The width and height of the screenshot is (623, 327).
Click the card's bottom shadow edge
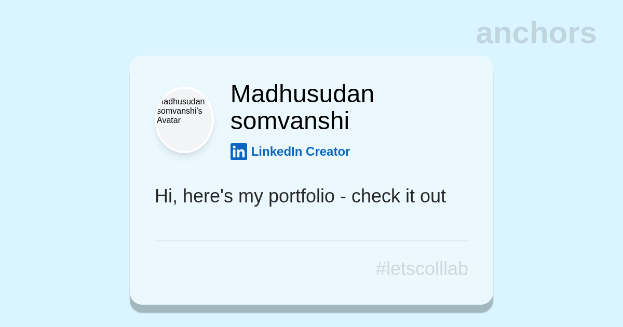tap(311, 308)
